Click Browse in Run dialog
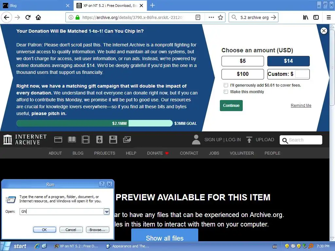Screen dimensions: 335x251 click(x=97, y=230)
